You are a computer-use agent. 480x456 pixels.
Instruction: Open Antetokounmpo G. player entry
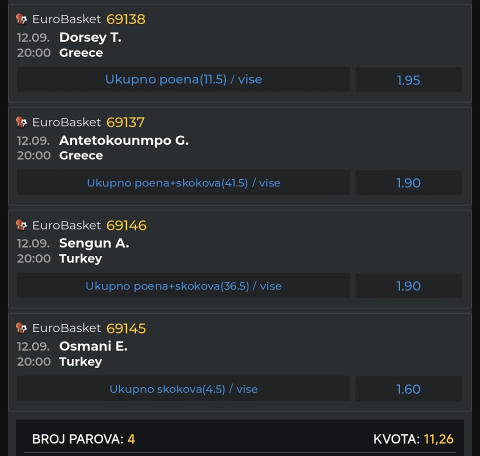(124, 140)
